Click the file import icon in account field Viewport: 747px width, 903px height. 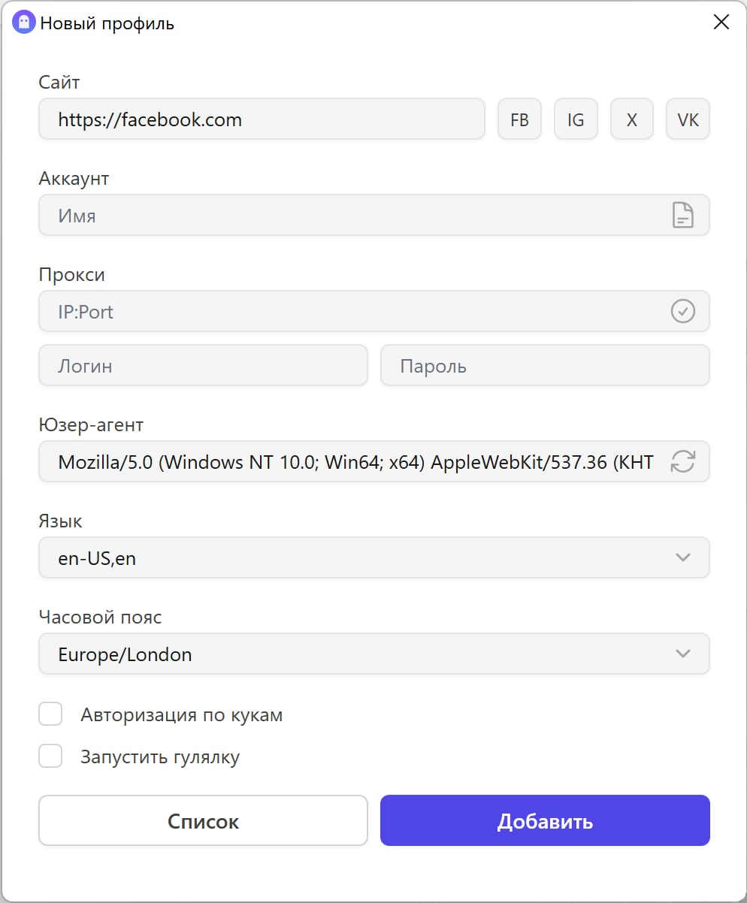tap(682, 216)
